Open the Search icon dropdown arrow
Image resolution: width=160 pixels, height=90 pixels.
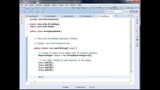pyautogui.click(x=109, y=8)
